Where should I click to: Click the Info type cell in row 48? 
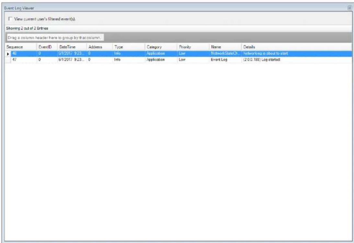point(129,54)
